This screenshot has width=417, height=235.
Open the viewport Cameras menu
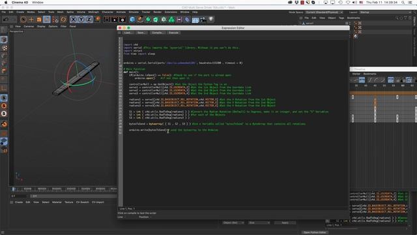pyautogui.click(x=29, y=26)
